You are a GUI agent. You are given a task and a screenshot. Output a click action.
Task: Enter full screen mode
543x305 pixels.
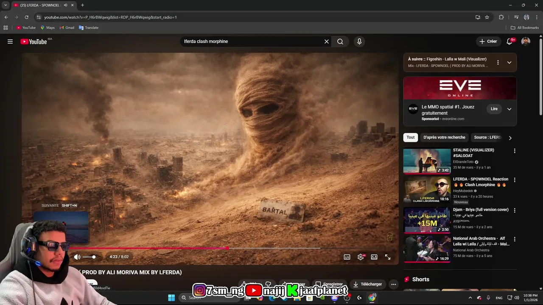(x=388, y=257)
